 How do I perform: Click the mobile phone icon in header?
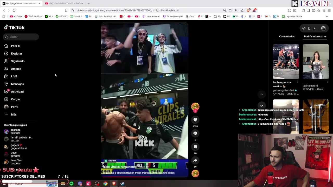pyautogui.click(x=309, y=28)
